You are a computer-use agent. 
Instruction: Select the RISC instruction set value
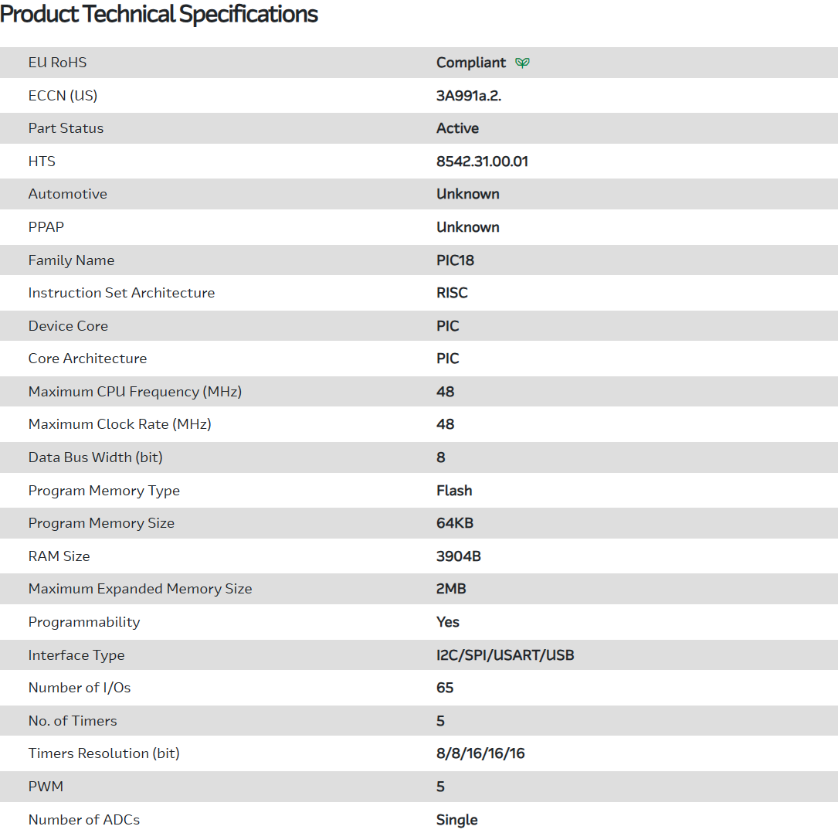(x=452, y=293)
